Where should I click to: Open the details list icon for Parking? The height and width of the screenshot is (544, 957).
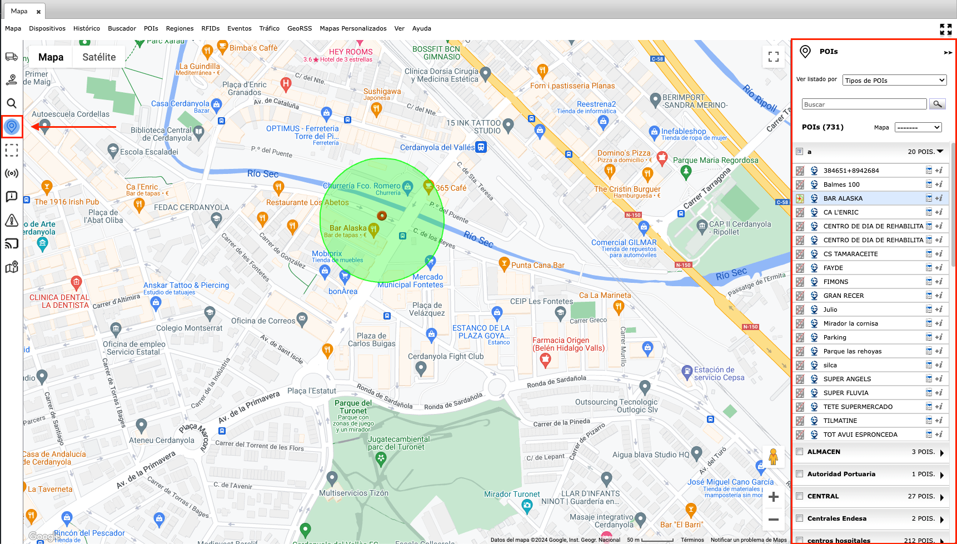pyautogui.click(x=929, y=337)
